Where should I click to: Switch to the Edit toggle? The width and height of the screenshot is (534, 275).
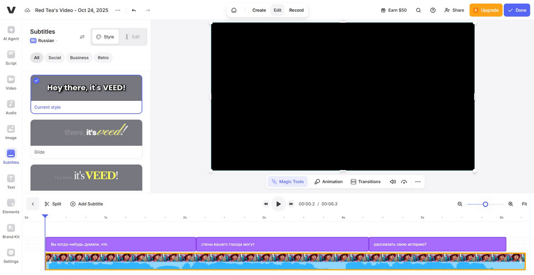point(132,37)
